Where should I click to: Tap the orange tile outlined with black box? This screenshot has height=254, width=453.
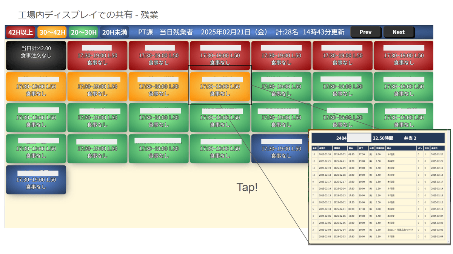coord(220,87)
